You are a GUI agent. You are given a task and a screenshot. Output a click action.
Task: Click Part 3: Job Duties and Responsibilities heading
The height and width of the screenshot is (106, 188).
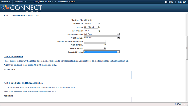[23, 83]
